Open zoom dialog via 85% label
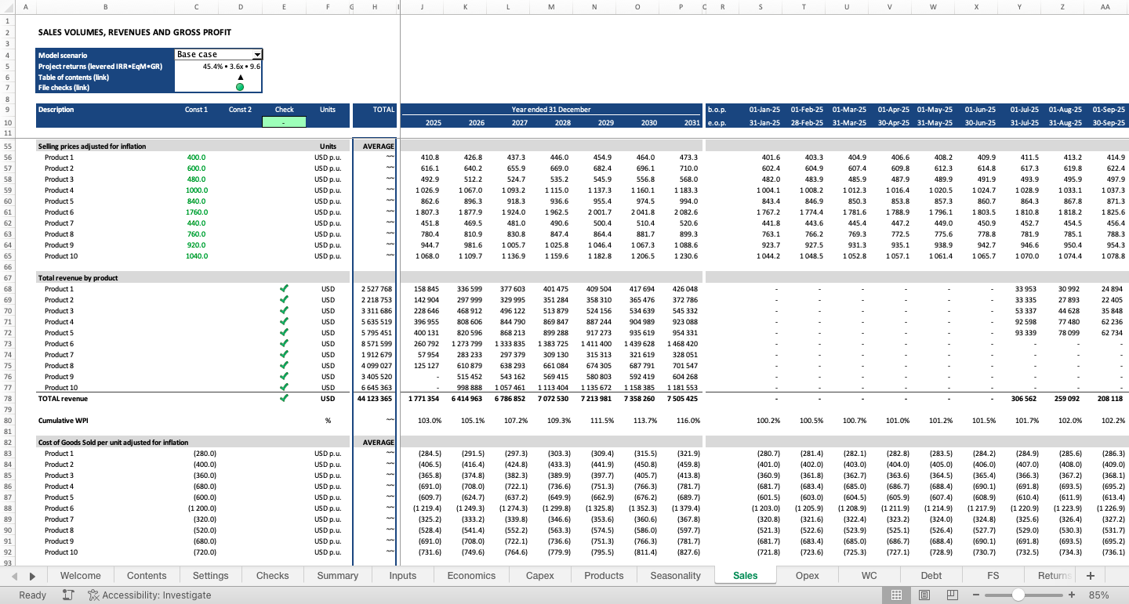 pyautogui.click(x=1098, y=595)
